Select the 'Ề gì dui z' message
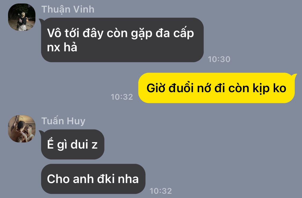 point(72,144)
